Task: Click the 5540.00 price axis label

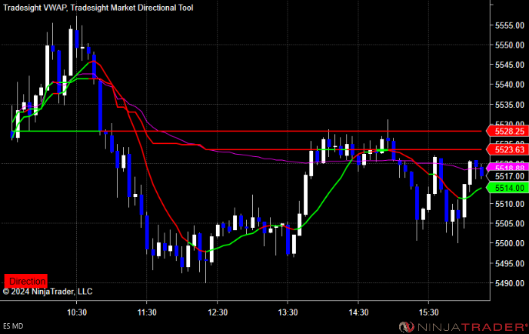Action: (x=510, y=85)
